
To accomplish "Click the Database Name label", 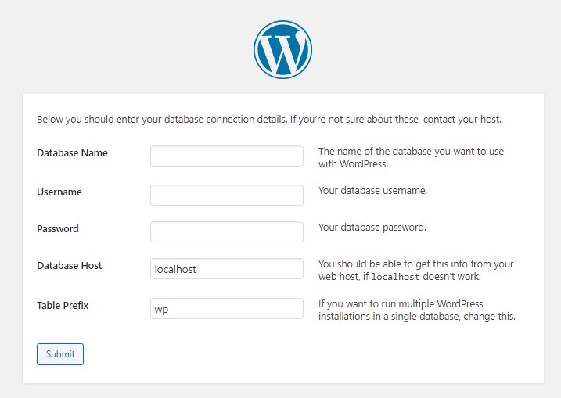I will (72, 153).
